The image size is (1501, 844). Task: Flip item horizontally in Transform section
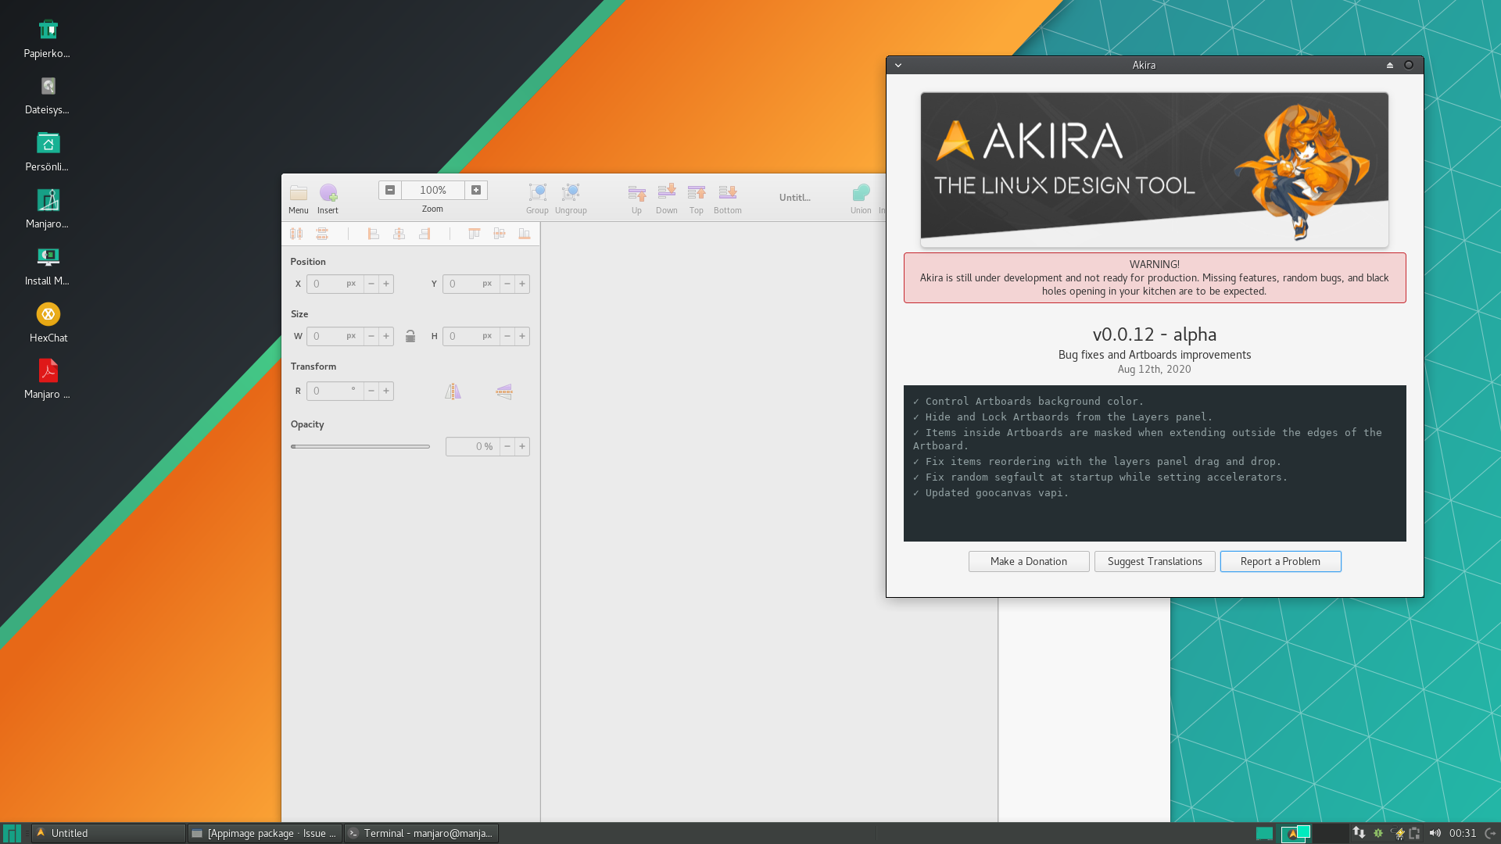tap(453, 392)
